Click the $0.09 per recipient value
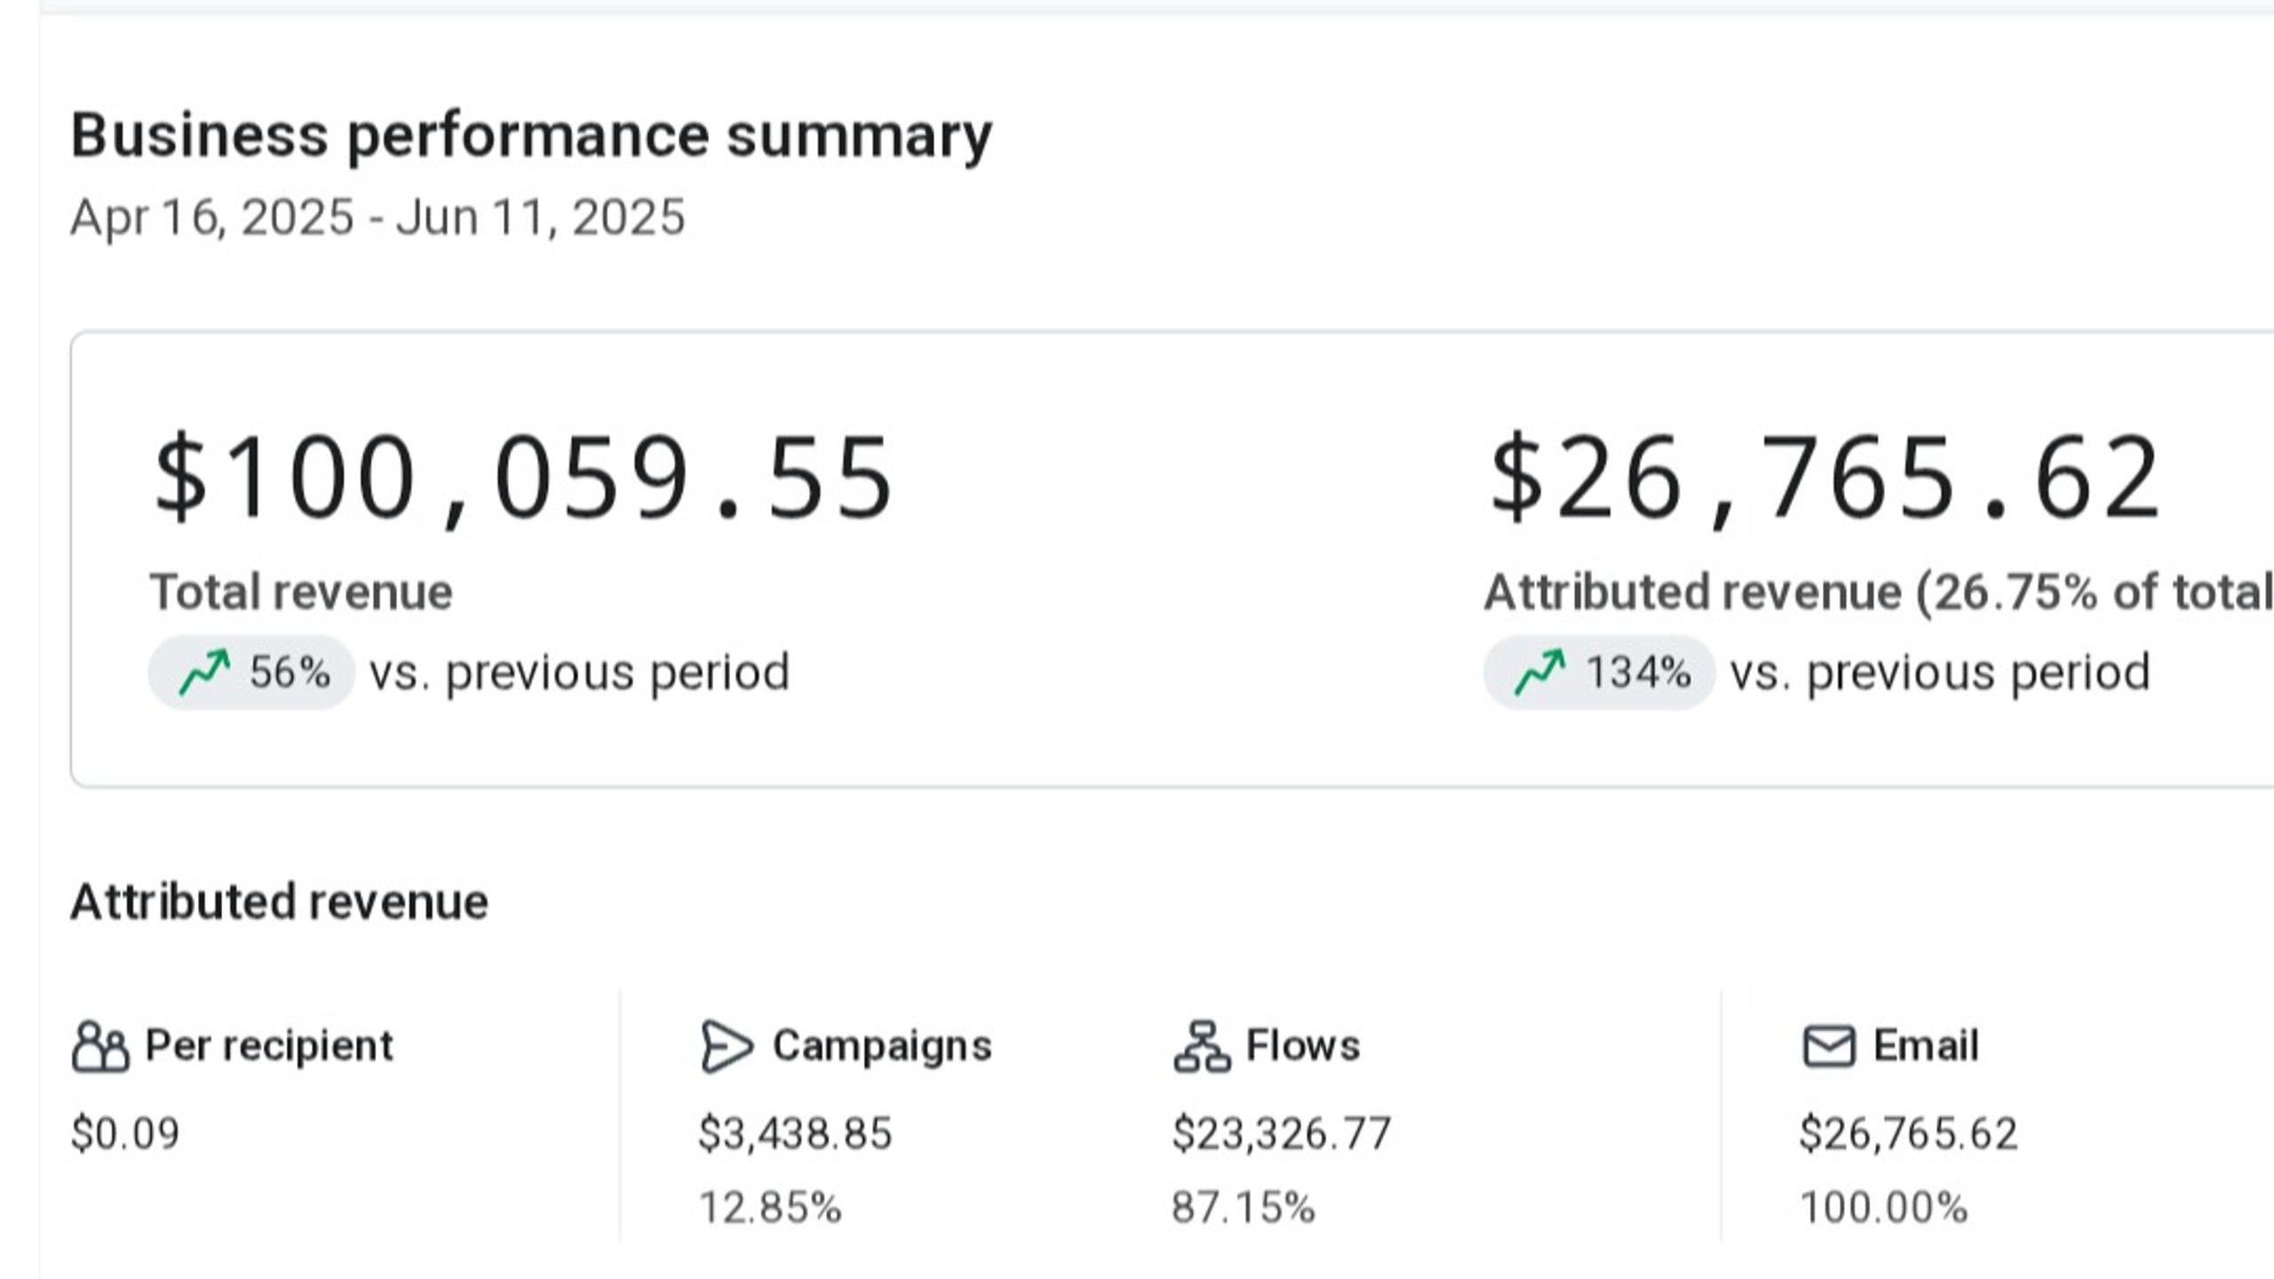This screenshot has height=1279, width=2274. [x=125, y=1134]
